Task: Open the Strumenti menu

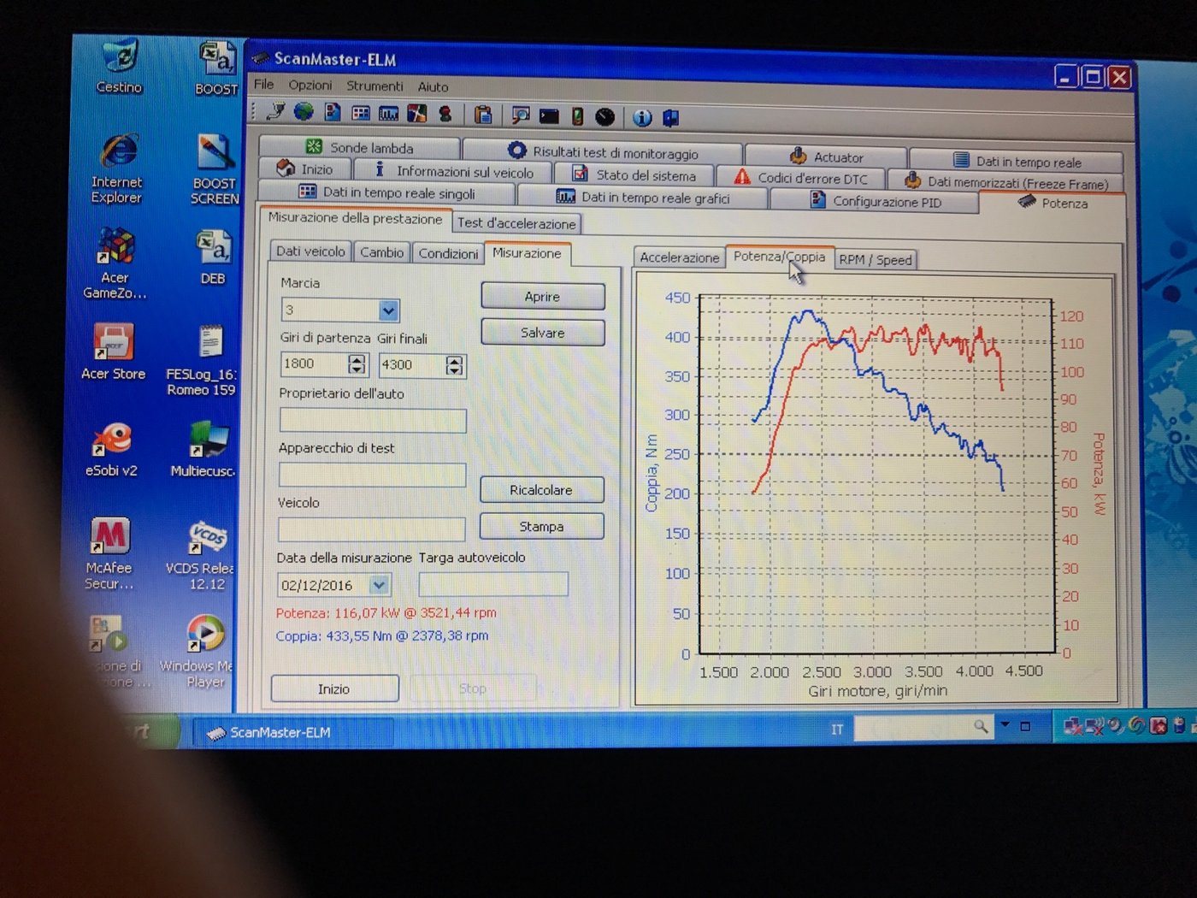Action: tap(374, 86)
